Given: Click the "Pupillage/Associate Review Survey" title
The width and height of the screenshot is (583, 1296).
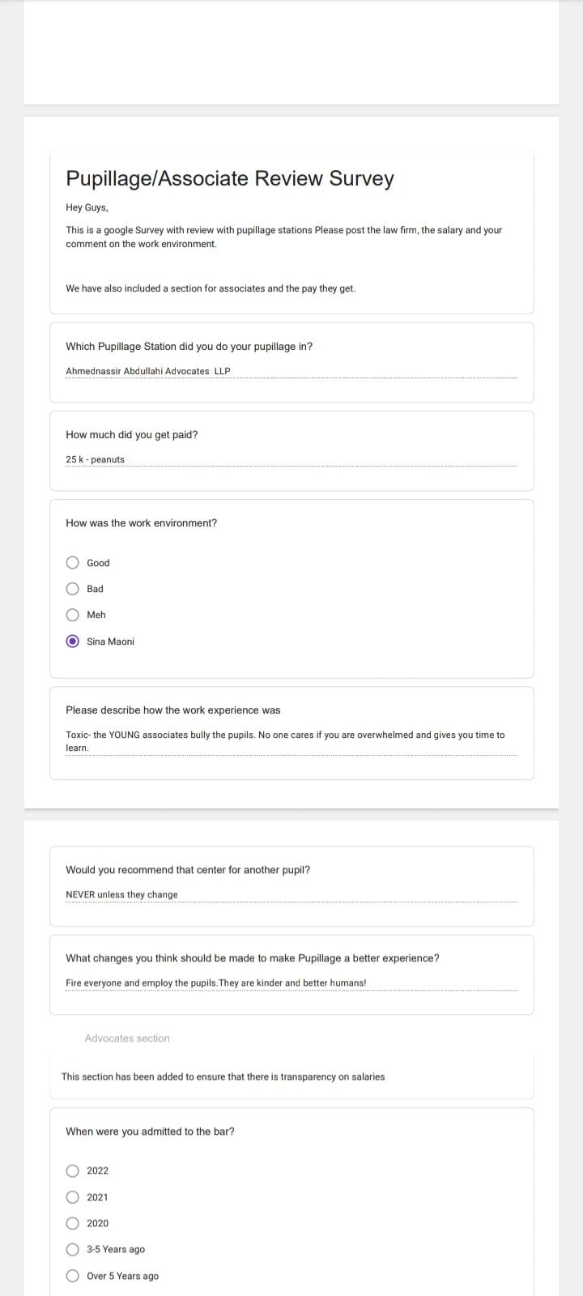Looking at the screenshot, I should pyautogui.click(x=230, y=178).
